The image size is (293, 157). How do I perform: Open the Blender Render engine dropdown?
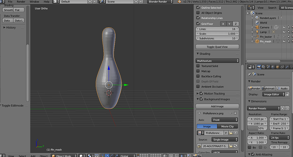click(x=160, y=2)
